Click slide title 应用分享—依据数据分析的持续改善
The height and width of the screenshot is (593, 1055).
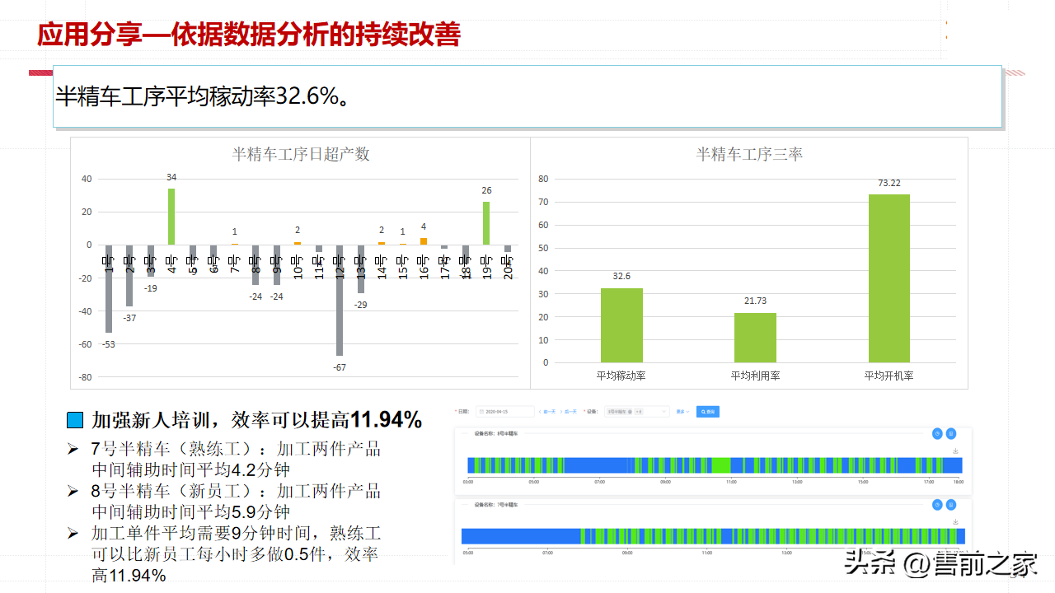point(249,34)
